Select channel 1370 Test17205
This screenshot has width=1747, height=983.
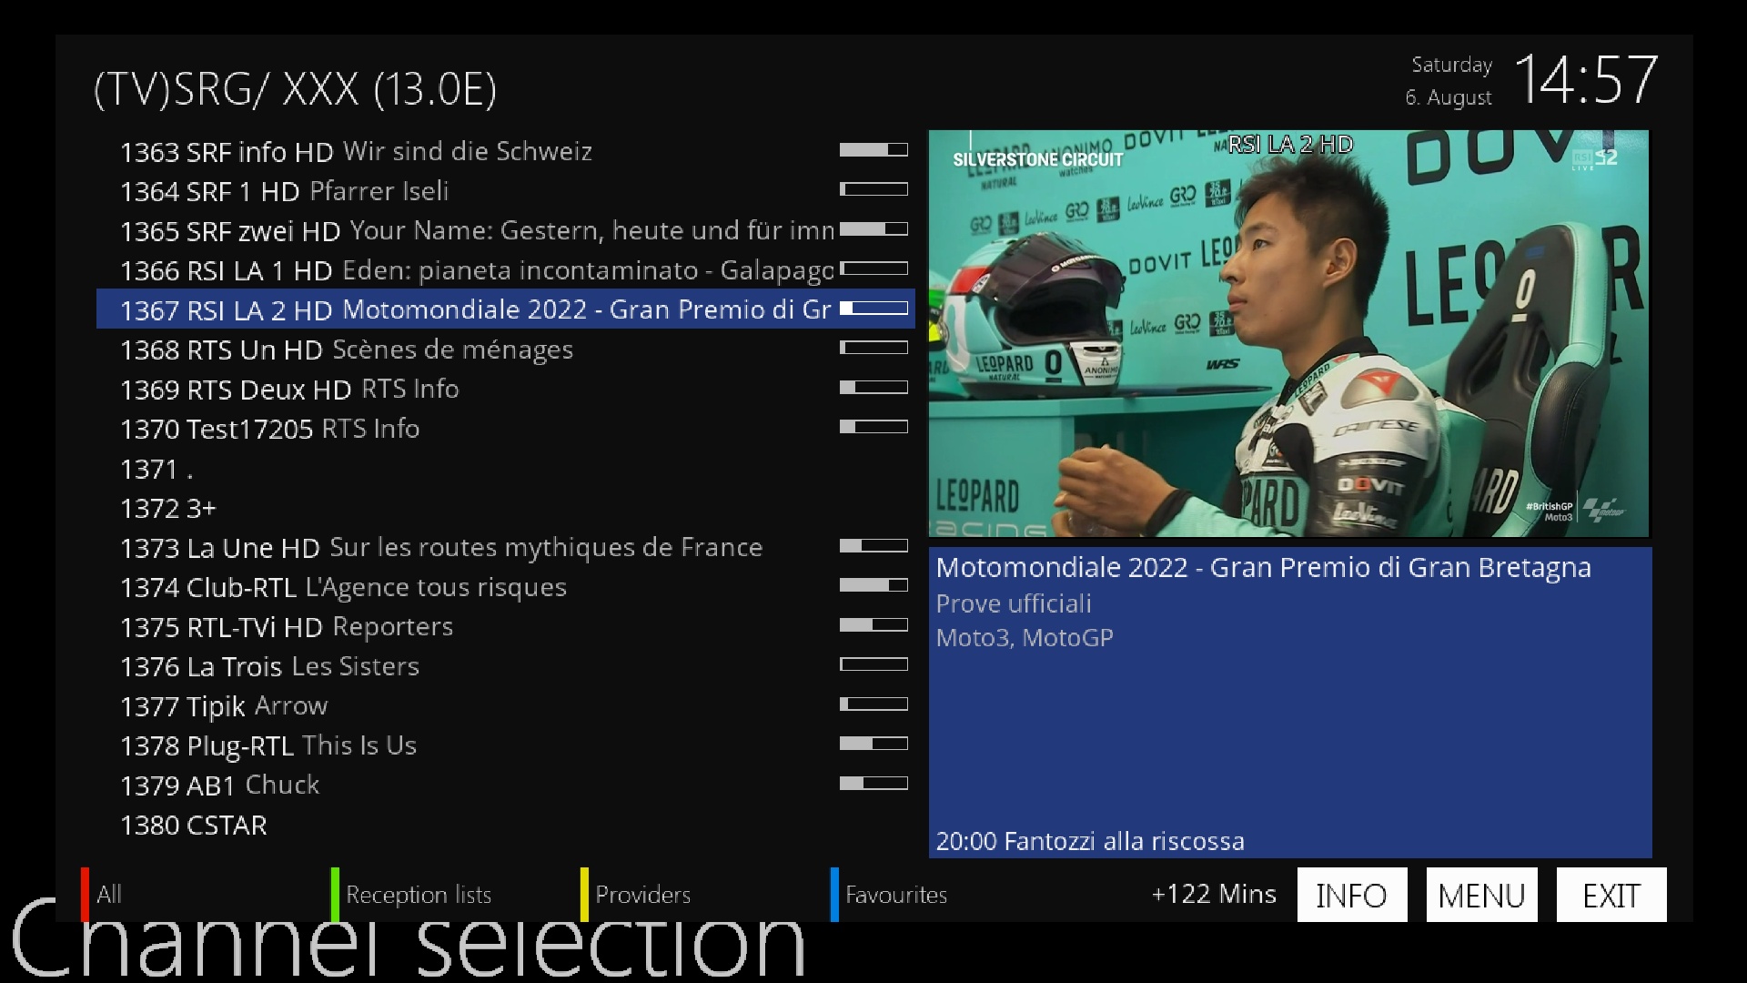click(505, 428)
